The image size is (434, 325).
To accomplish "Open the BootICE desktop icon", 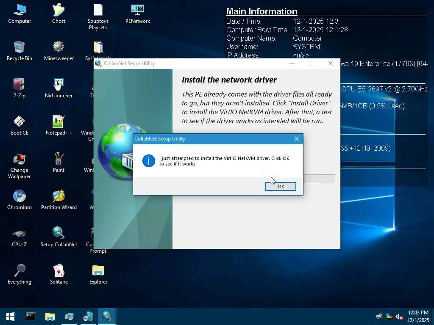I will pyautogui.click(x=19, y=125).
